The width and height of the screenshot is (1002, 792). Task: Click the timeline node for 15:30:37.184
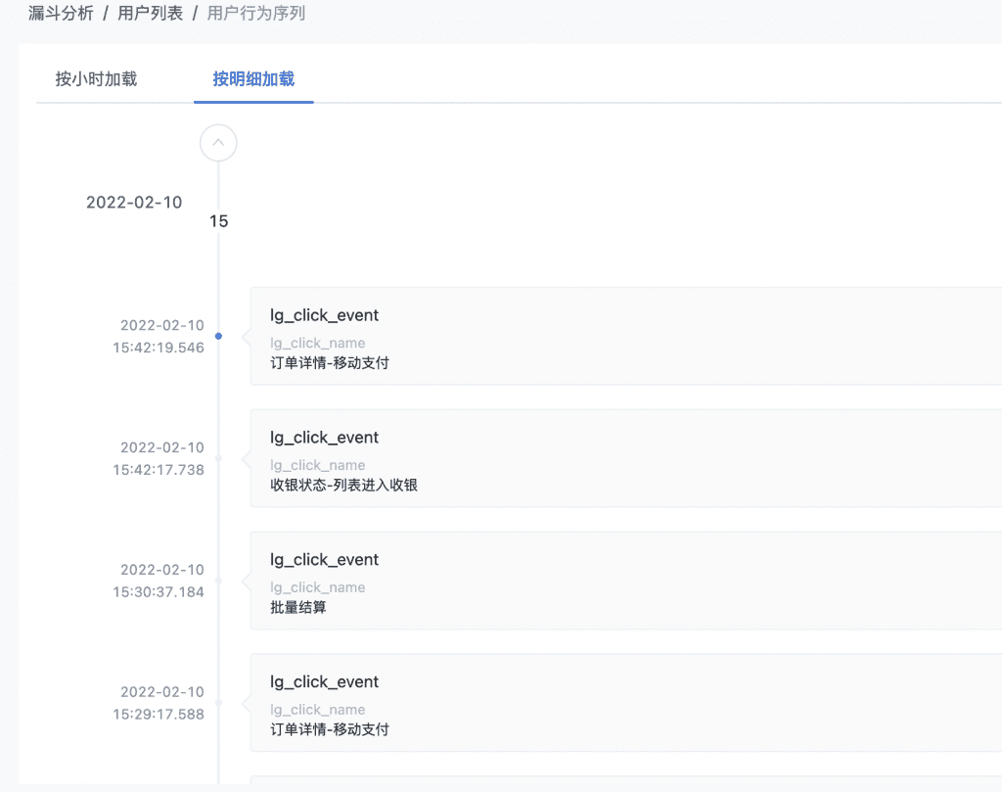(218, 580)
